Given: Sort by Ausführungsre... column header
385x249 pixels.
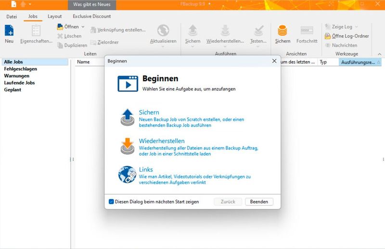Looking at the screenshot, I should pos(360,62).
